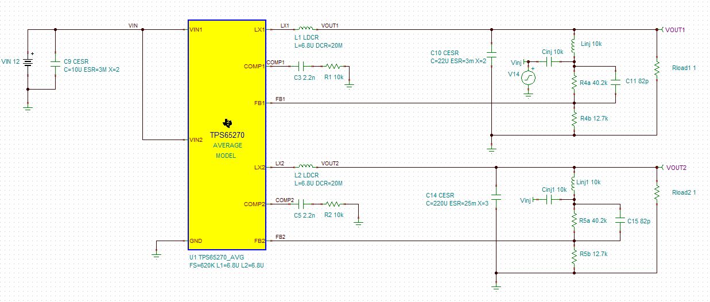The height and width of the screenshot is (302, 710).
Task: Select the 'R1 10k' label
Action: (x=333, y=77)
